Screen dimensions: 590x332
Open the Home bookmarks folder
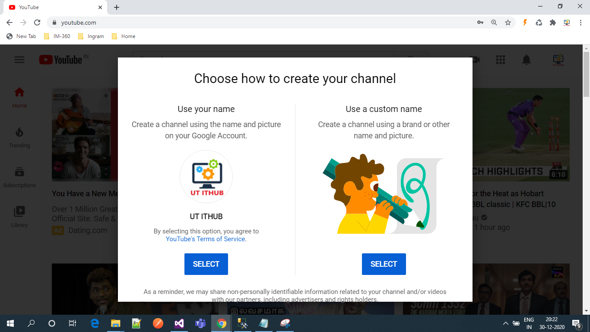click(124, 36)
